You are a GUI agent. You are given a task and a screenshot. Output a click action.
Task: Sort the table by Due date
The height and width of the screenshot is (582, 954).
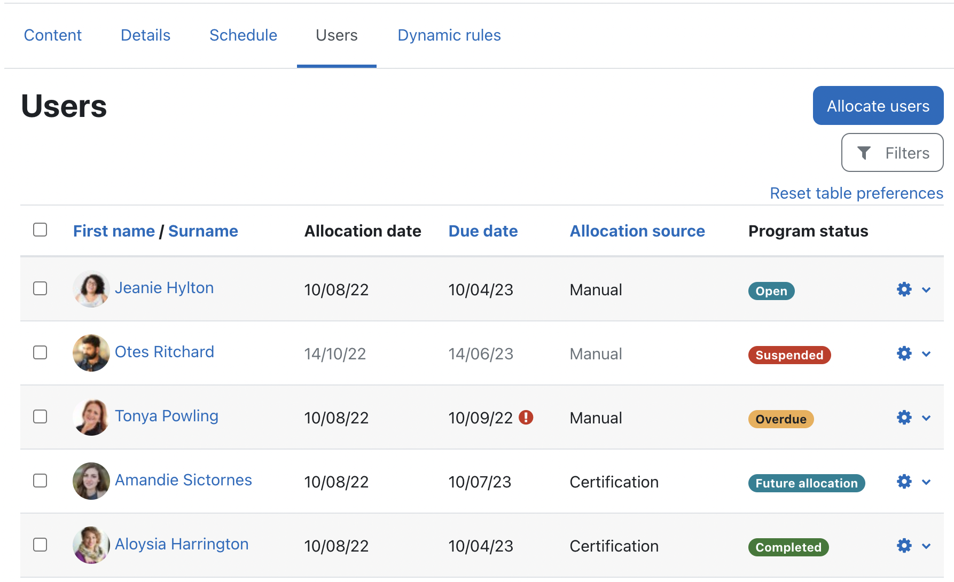coord(483,231)
